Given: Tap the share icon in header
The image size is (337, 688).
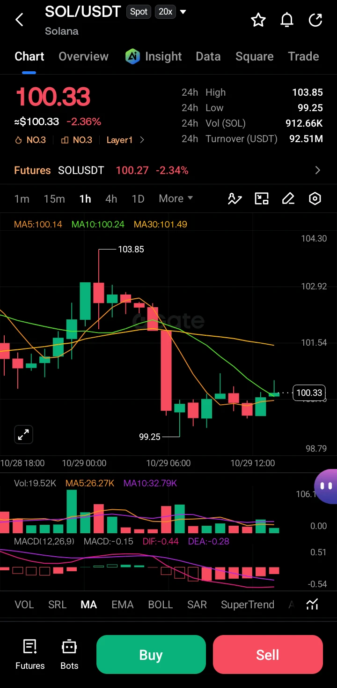Looking at the screenshot, I should [x=316, y=20].
